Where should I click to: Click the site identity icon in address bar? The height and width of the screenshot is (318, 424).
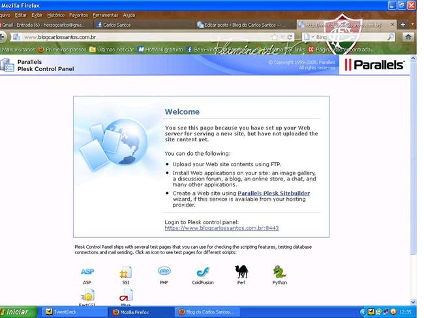[x=16, y=37]
